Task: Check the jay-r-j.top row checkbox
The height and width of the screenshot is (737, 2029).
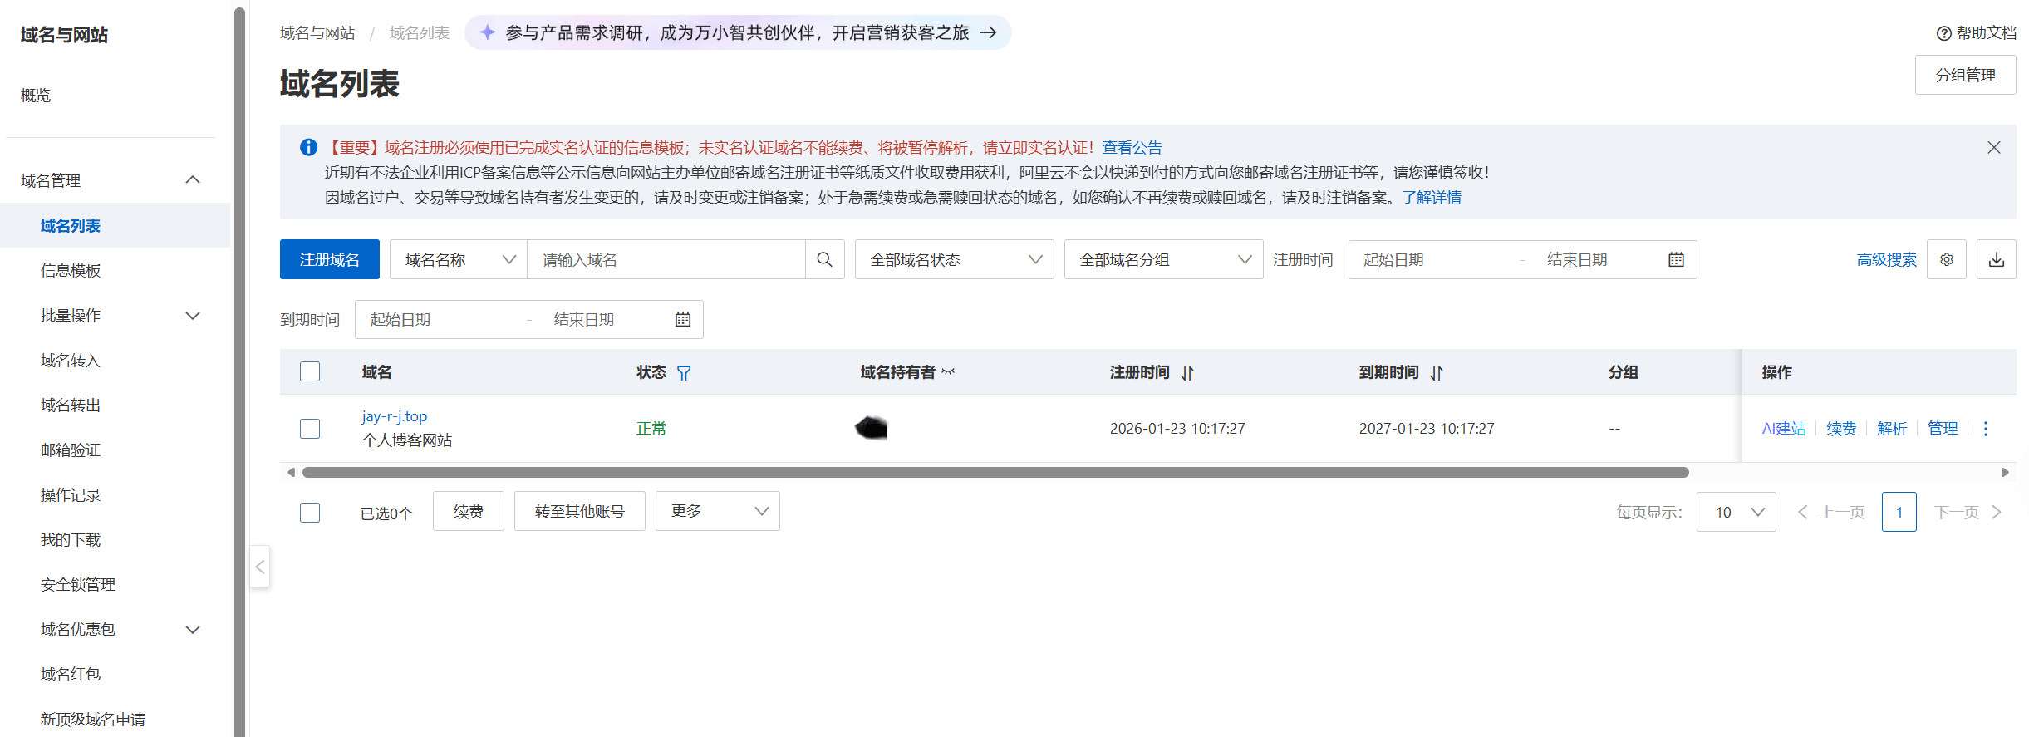Action: pyautogui.click(x=310, y=429)
